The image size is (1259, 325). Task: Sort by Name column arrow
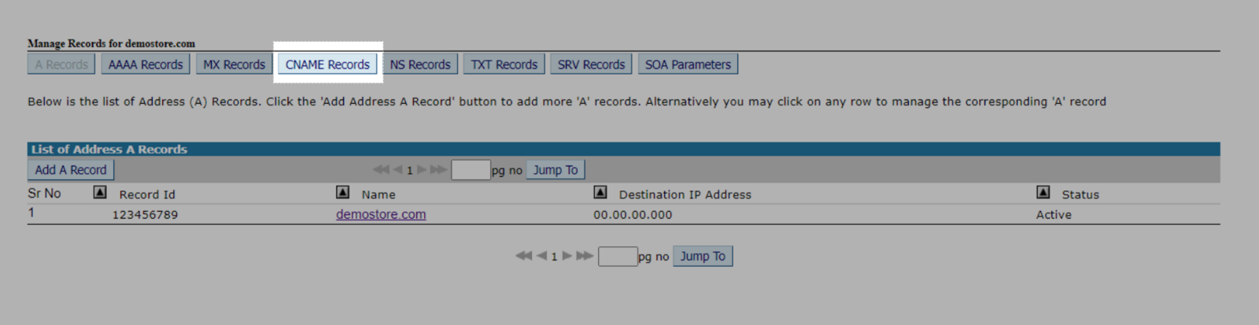click(x=342, y=192)
